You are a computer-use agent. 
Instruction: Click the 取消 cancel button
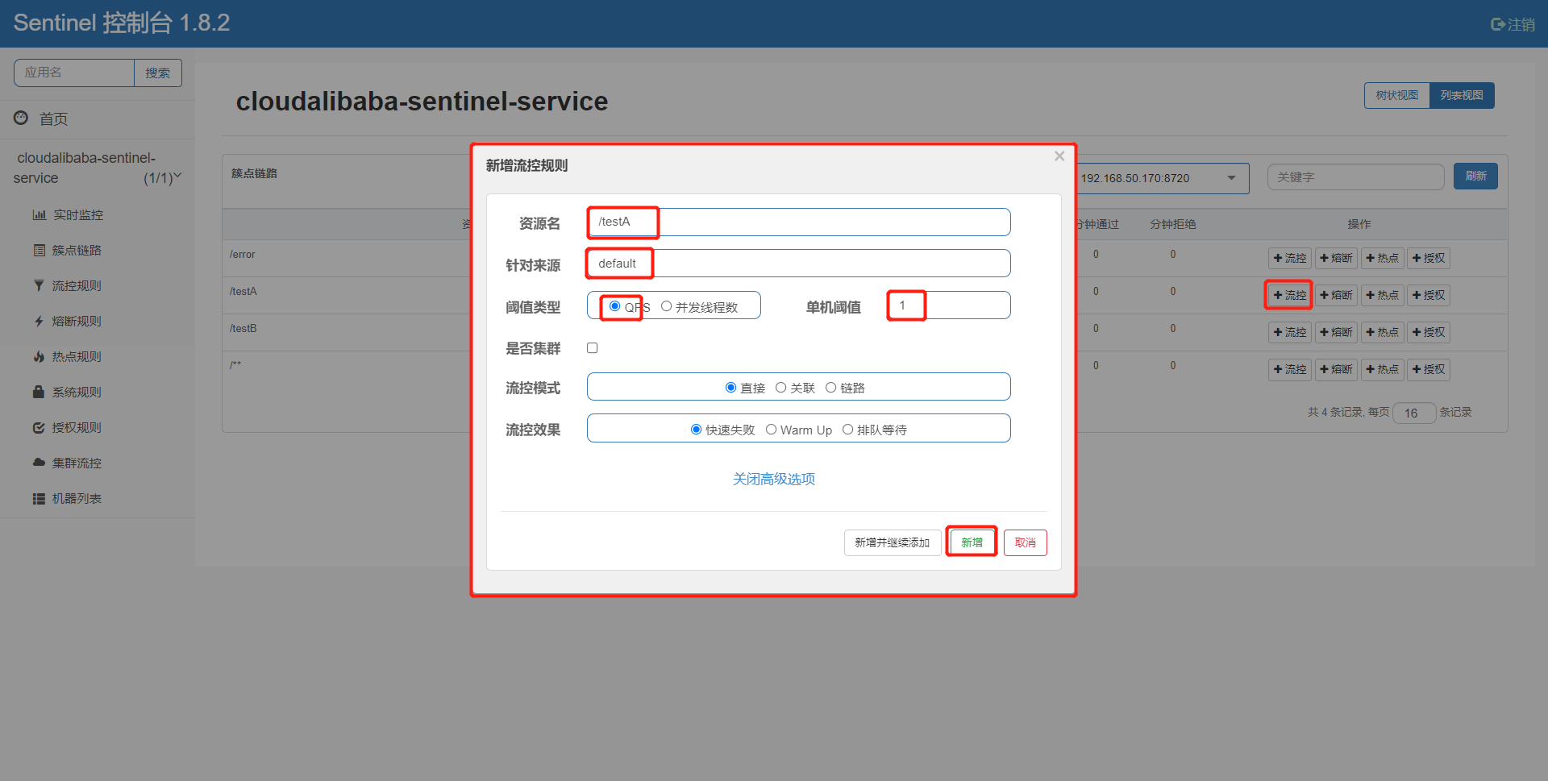1026,542
